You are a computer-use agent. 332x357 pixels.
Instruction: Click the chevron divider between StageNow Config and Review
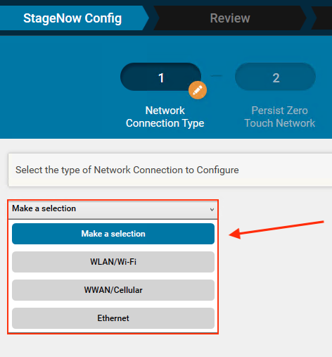(151, 18)
